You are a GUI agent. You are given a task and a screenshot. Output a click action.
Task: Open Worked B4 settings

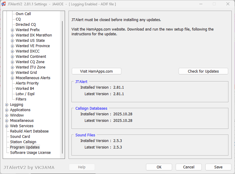pos(25,89)
